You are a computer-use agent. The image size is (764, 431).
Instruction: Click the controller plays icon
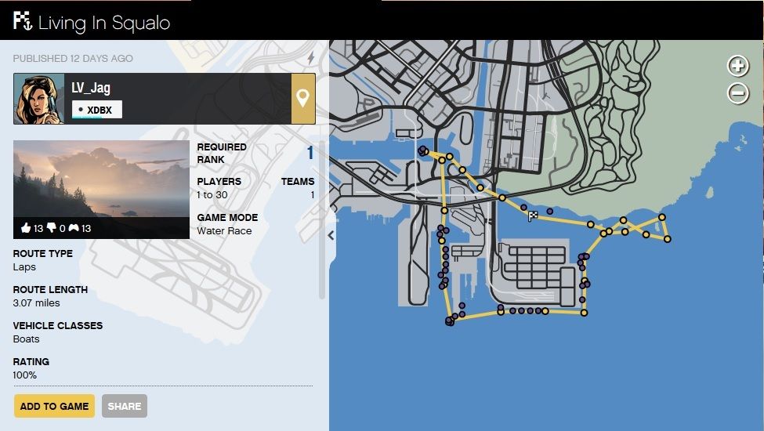(x=75, y=228)
